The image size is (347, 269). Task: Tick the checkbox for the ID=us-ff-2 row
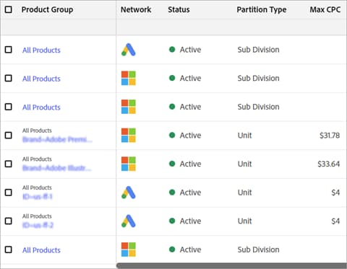pyautogui.click(x=9, y=221)
